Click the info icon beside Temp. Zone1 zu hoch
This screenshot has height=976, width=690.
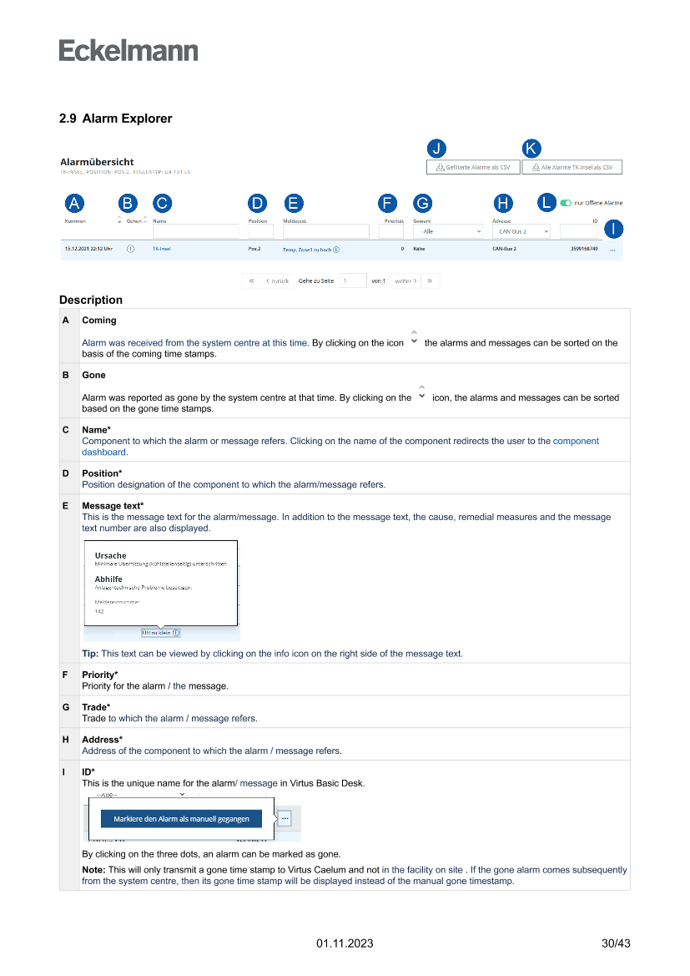pyautogui.click(x=336, y=250)
